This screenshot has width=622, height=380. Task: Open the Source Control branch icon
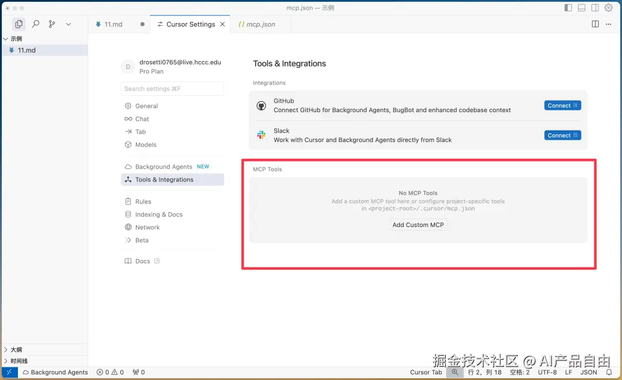[52, 24]
